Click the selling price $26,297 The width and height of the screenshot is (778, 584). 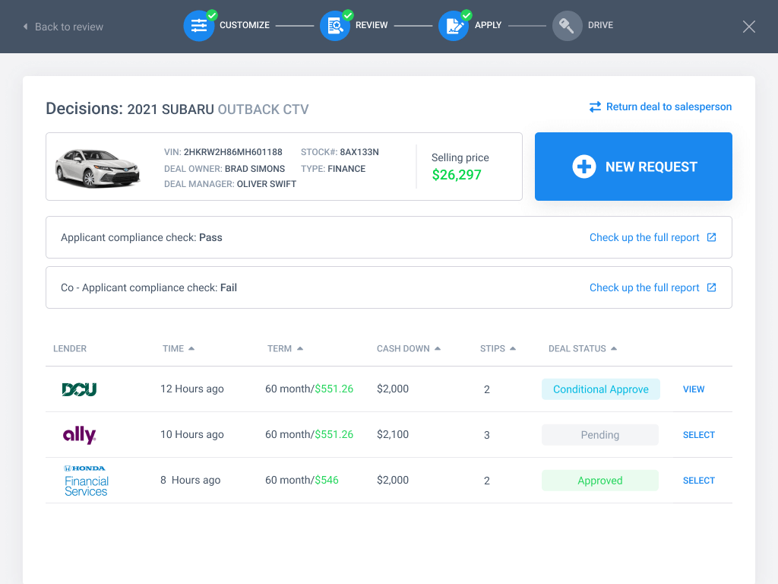click(457, 175)
